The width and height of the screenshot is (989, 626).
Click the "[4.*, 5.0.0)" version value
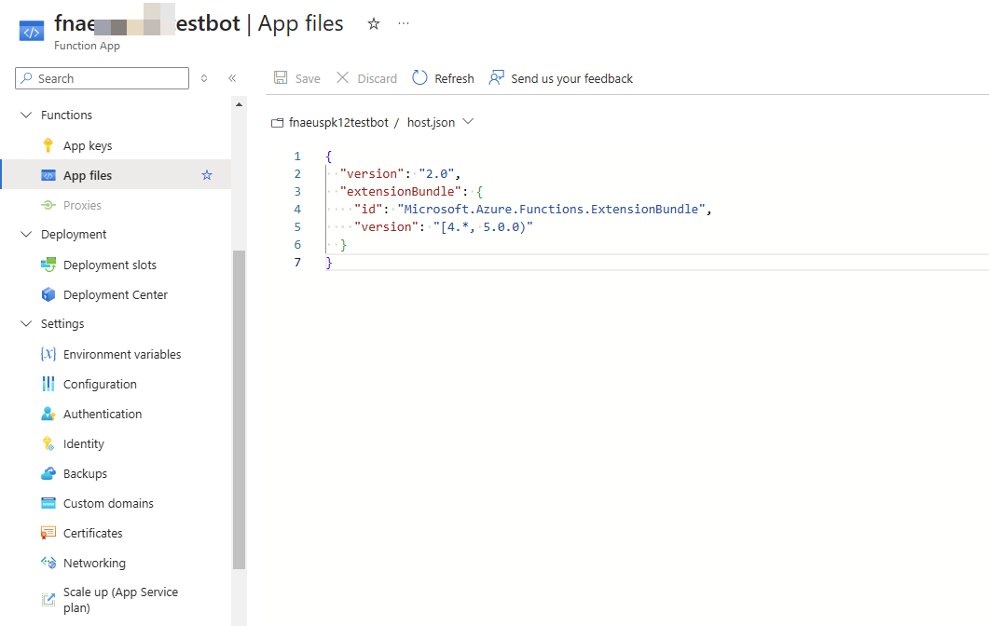pos(483,227)
